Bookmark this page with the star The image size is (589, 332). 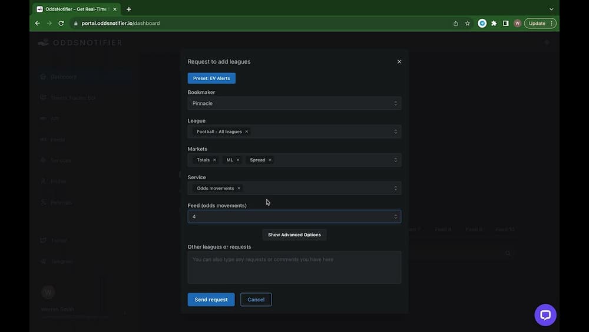467,24
